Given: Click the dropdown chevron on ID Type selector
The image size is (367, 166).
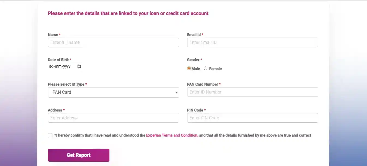Looking at the screenshot, I should click(176, 92).
